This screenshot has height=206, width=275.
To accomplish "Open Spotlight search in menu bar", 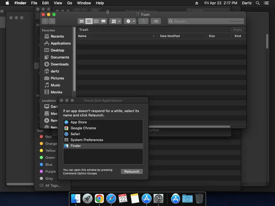I will [258, 3].
